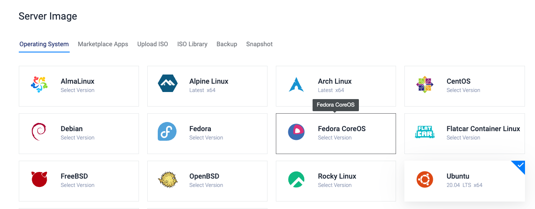Click the Flatcar Container Linux logo
This screenshot has height=209, width=535.
click(425, 132)
